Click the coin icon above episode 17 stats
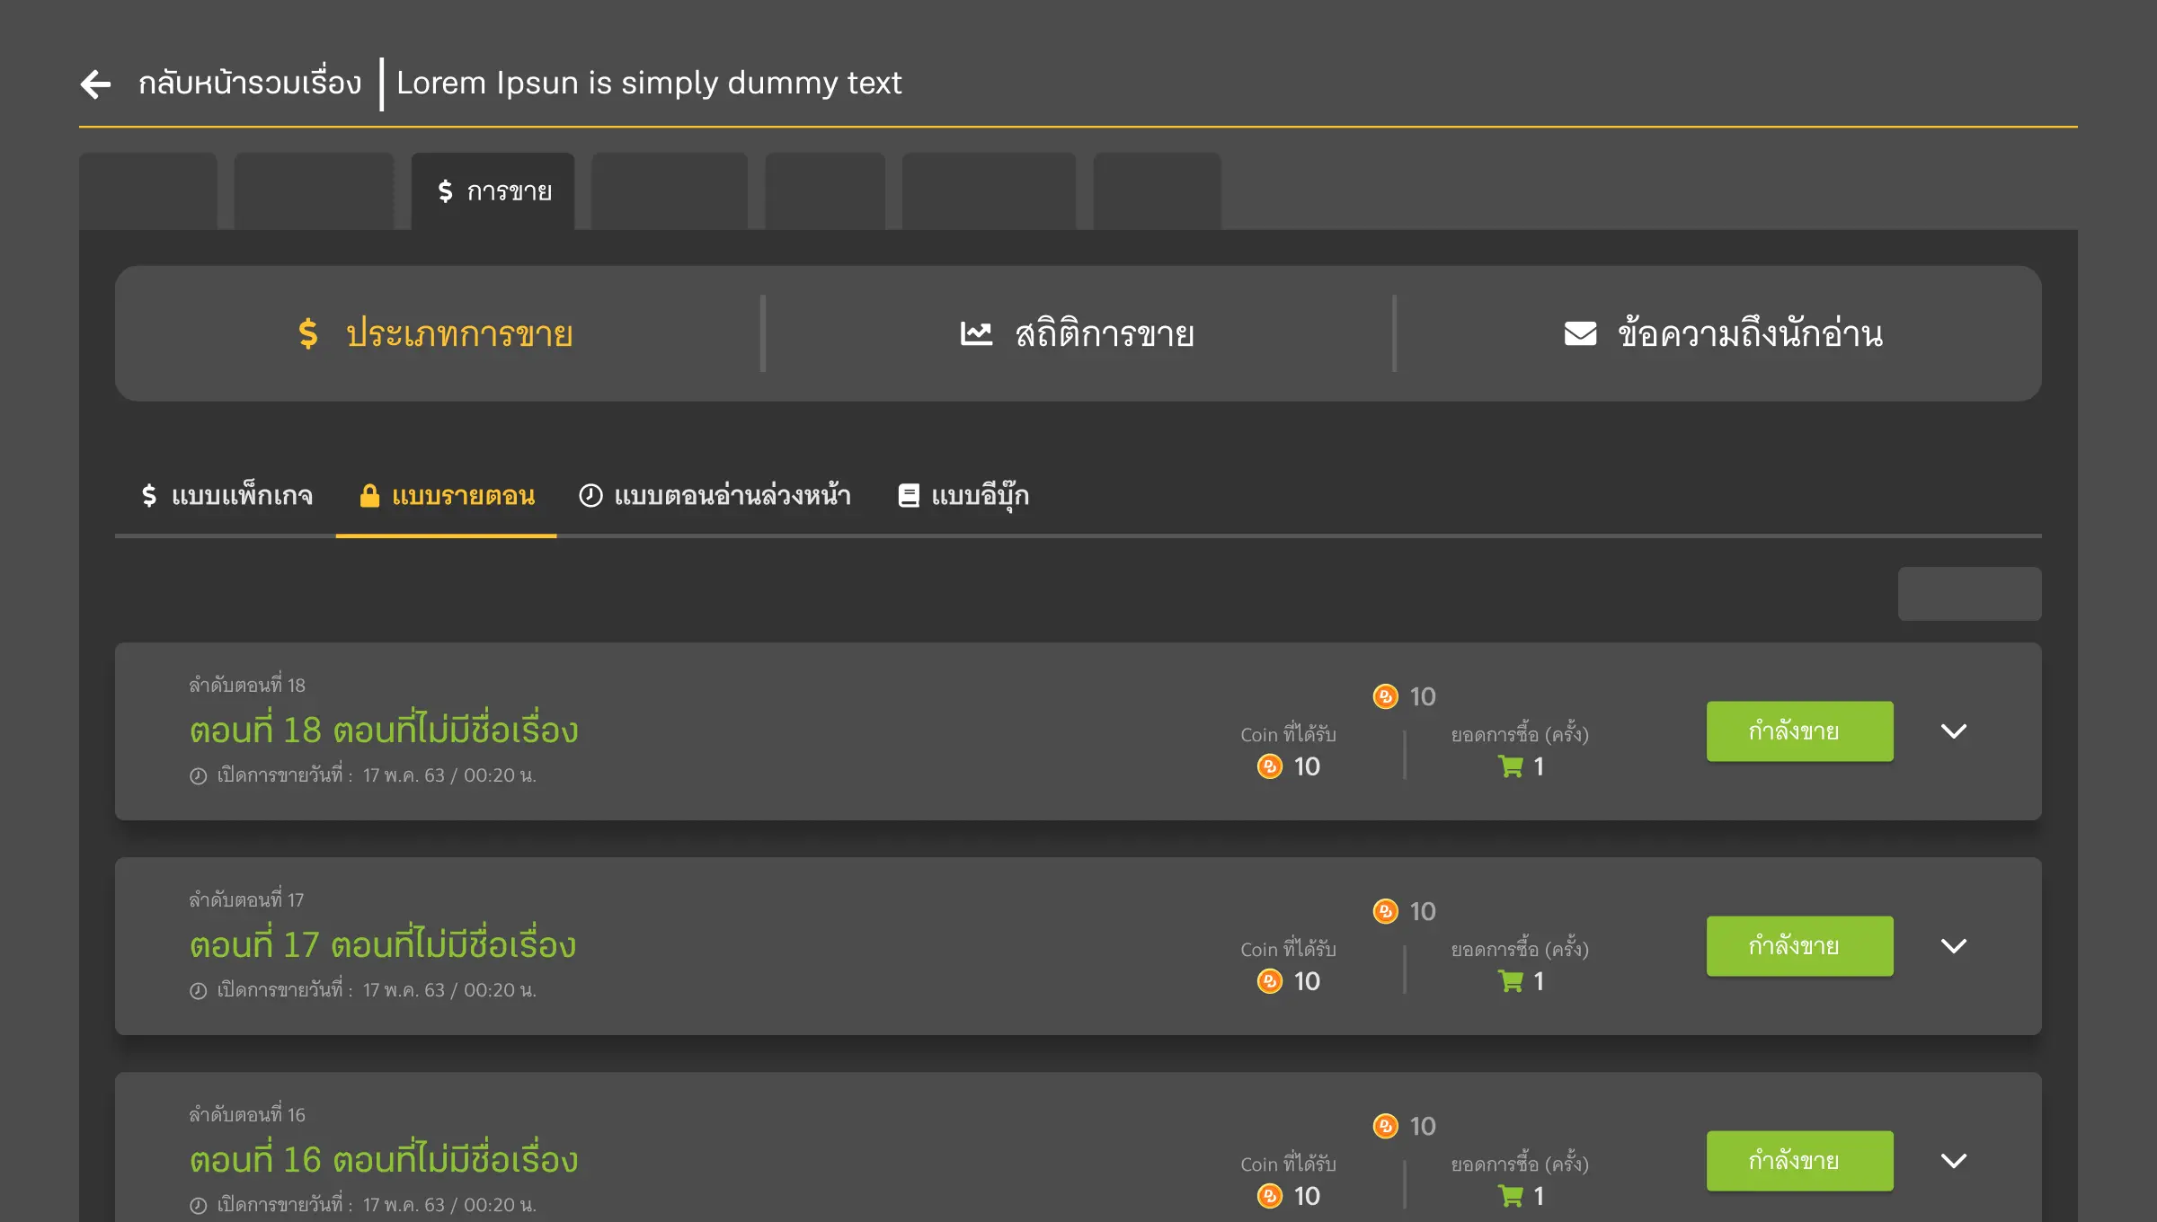 [1386, 911]
